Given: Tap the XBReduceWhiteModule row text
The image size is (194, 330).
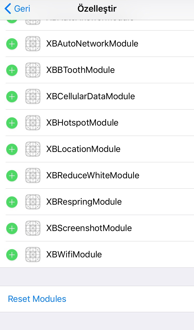Looking at the screenshot, I should (93, 175).
